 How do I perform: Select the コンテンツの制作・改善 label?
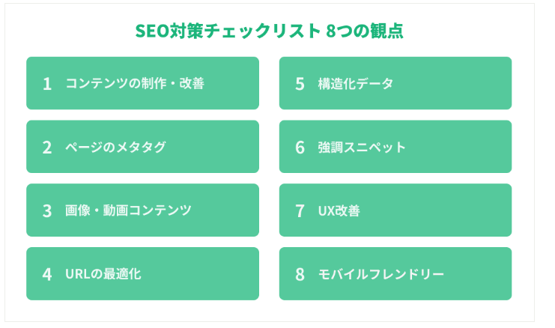coord(135,83)
